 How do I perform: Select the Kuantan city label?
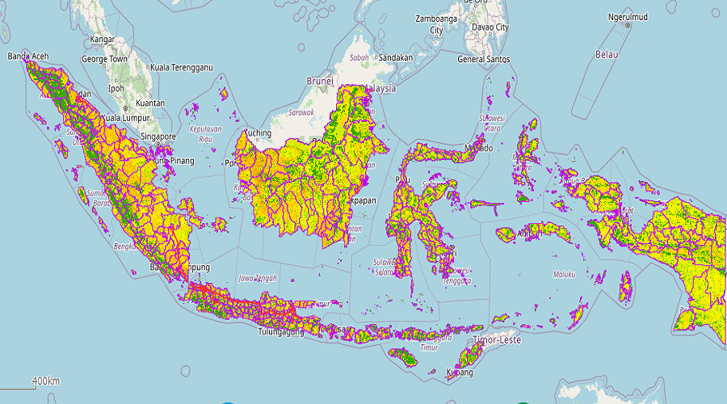(x=150, y=103)
